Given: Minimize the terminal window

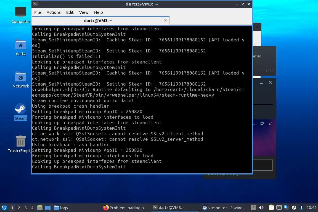Looking at the screenshot, I should [237, 4].
